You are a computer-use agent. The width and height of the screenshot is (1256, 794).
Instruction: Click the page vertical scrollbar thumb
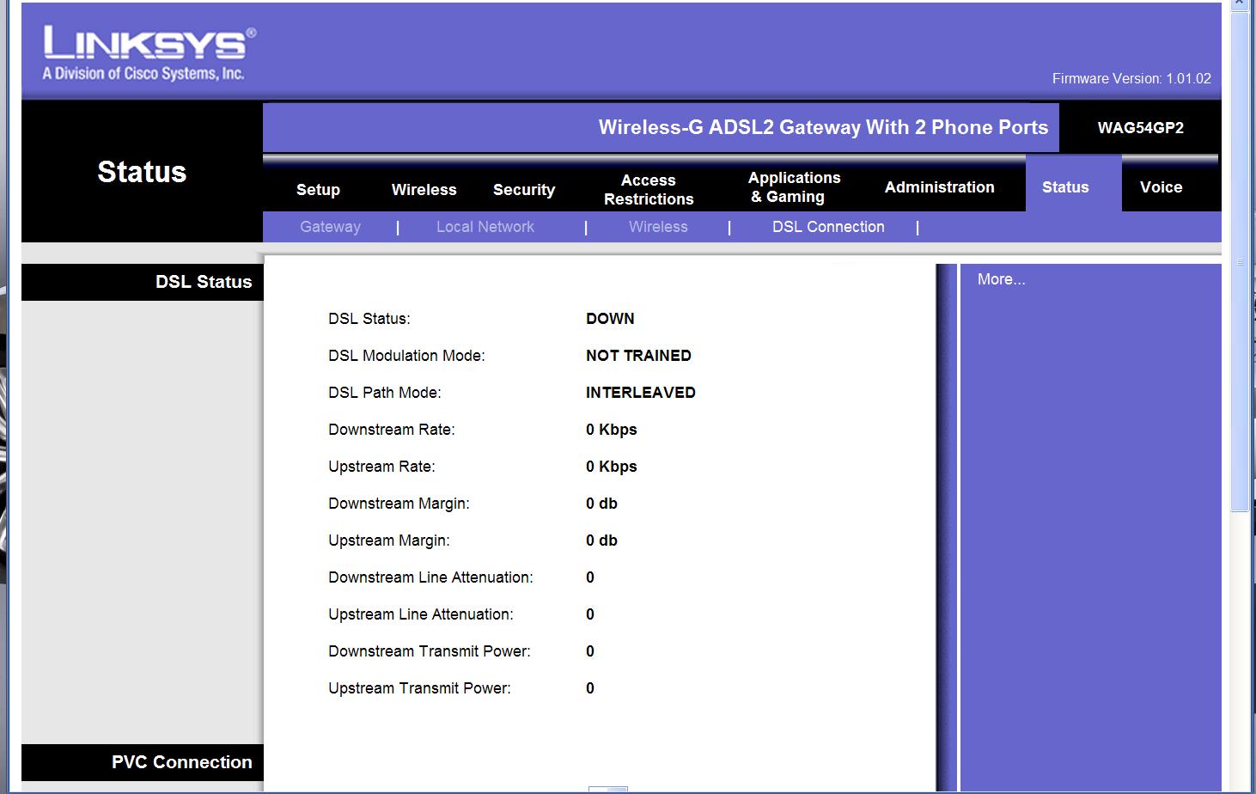click(x=1239, y=262)
